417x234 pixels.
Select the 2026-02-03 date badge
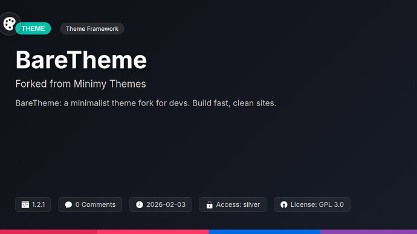click(x=161, y=204)
